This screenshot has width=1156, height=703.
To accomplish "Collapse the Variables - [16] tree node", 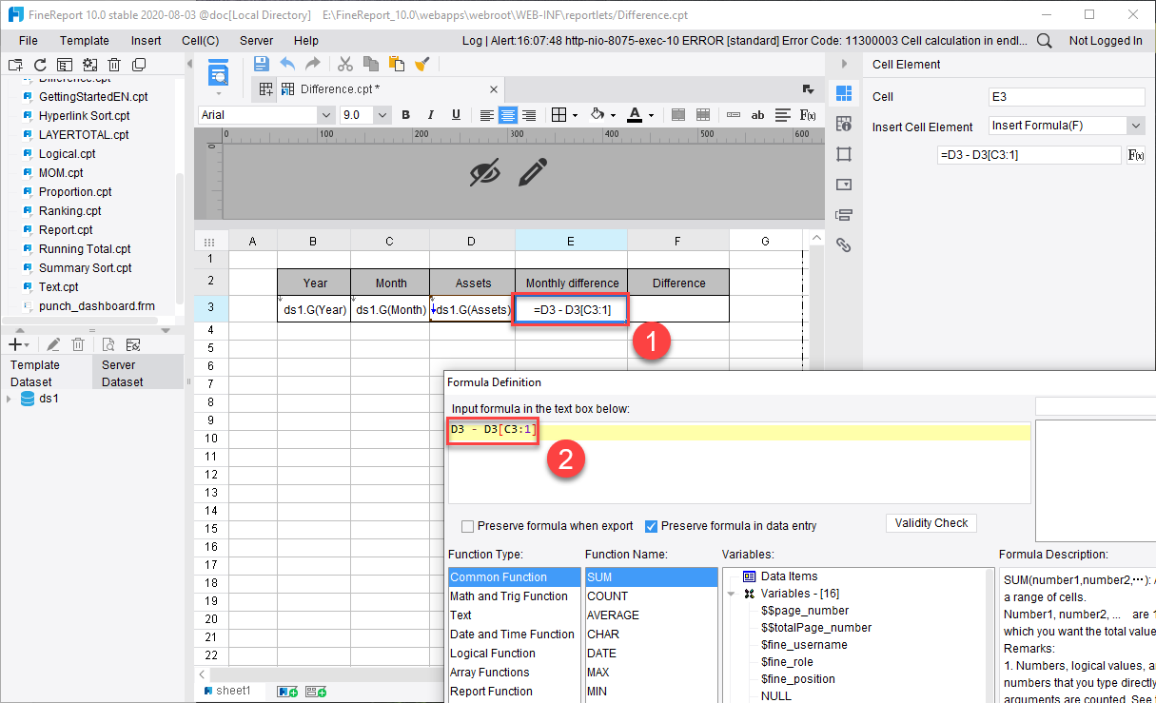I will (731, 594).
